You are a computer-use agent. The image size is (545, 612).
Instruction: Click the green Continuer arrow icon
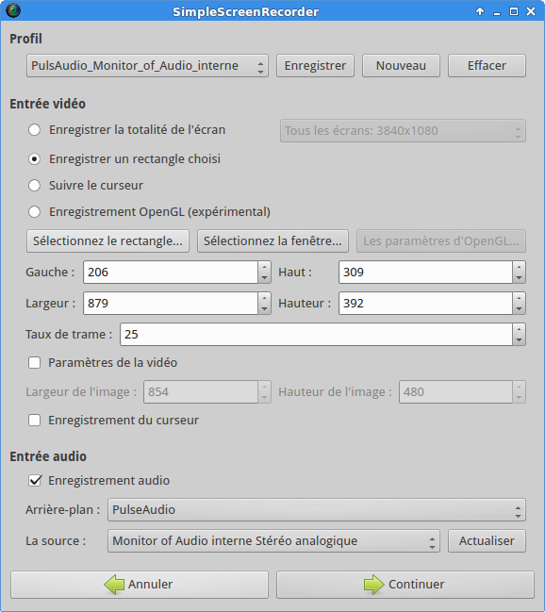pos(373,585)
